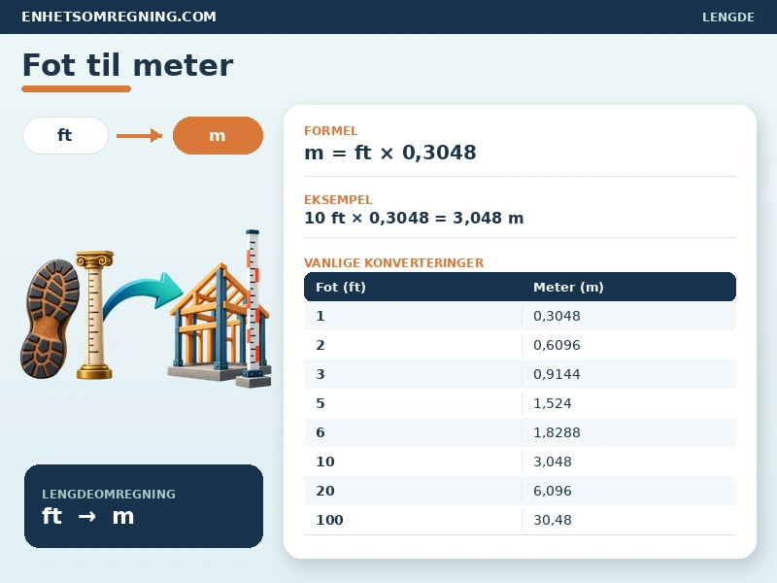
Task: Select the 6,096 table cell
Action: click(x=552, y=492)
